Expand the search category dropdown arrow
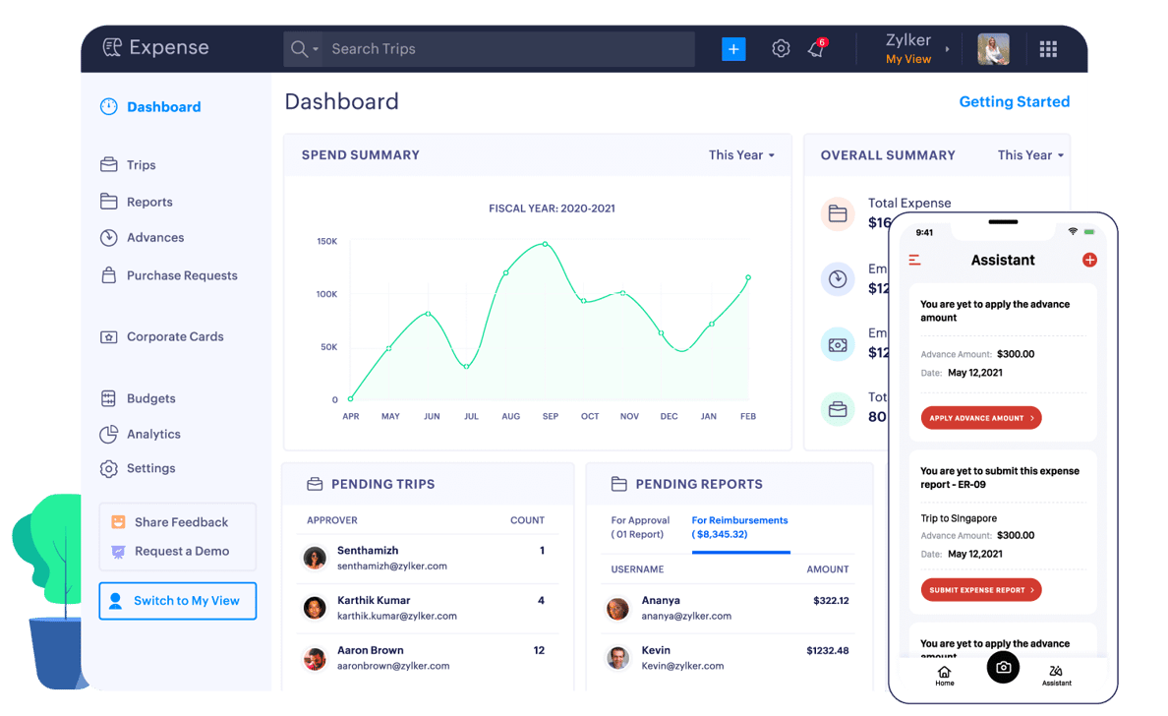Screen dimensions: 1168x716 [x=314, y=47]
